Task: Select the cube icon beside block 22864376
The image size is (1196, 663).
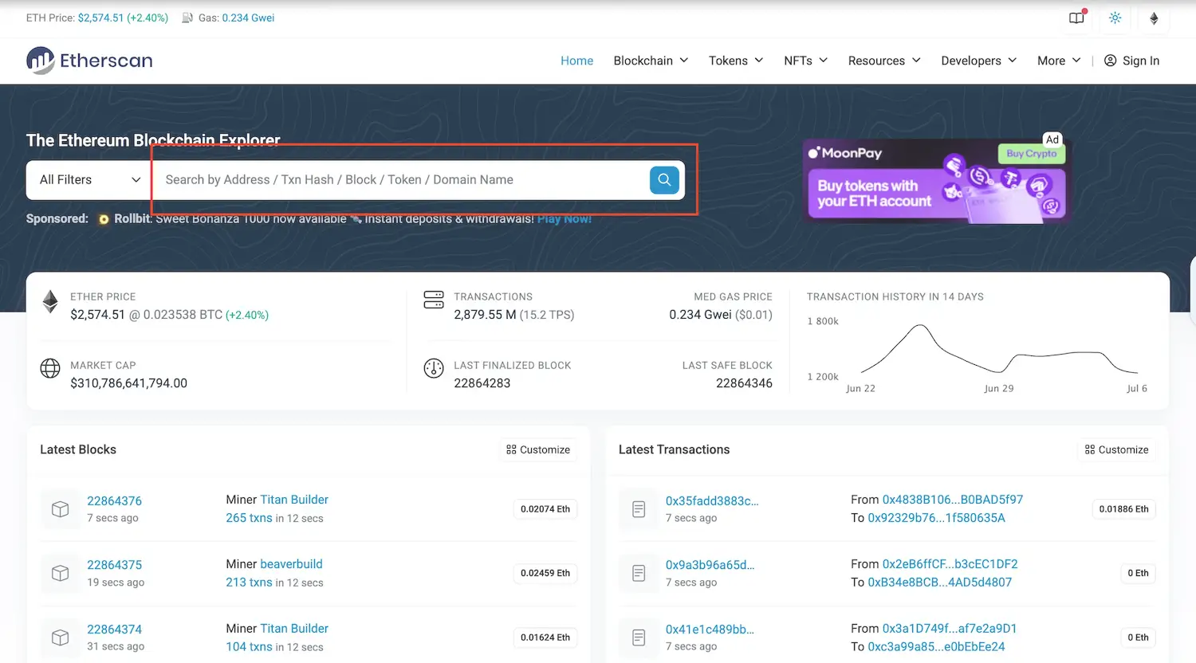Action: 60,509
